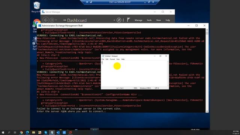Image resolution: width=240 pixels, height=135 pixels.
Task: Open Notepad View menu
Action: click(118, 59)
